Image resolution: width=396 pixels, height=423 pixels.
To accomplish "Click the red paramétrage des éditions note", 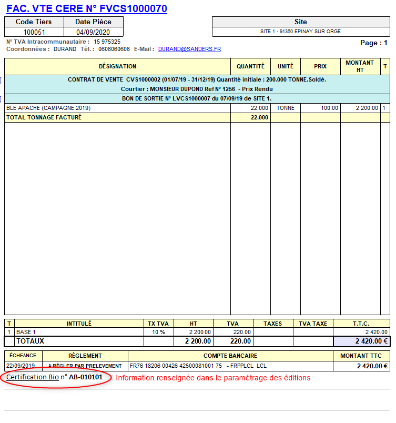I will click(x=213, y=378).
